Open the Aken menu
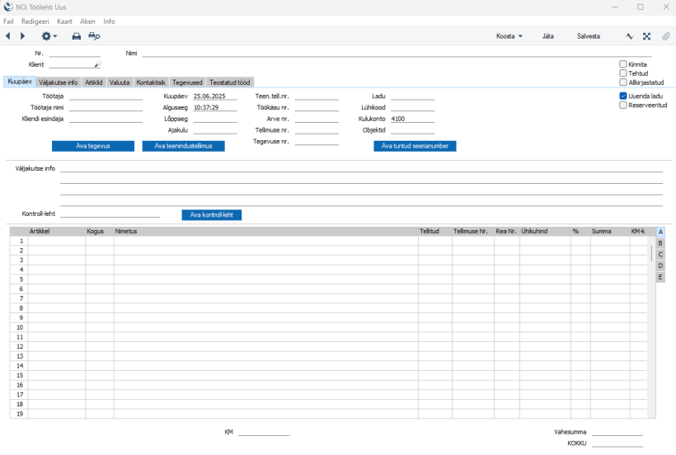Screen dimensions: 676x455 point(87,21)
